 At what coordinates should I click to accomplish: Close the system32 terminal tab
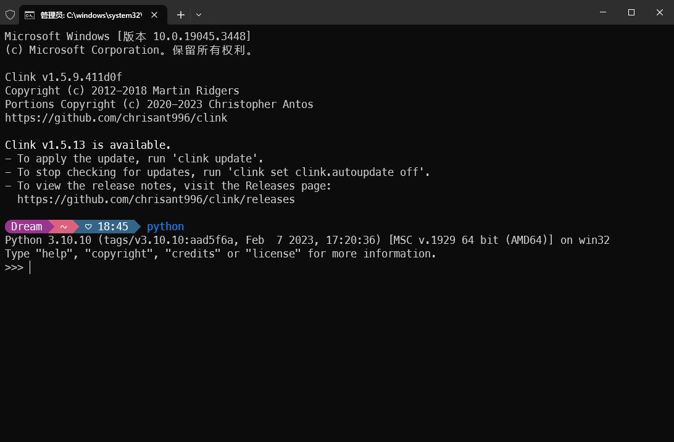(154, 14)
